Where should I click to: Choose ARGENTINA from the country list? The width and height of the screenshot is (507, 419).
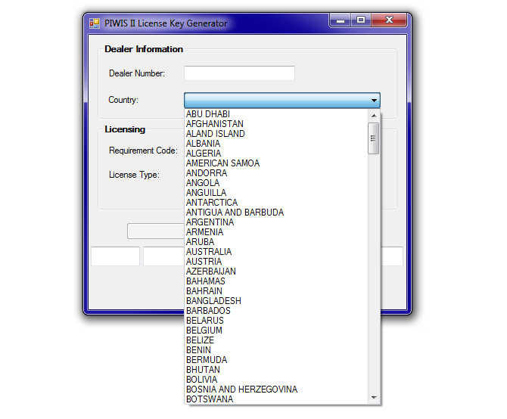tap(210, 222)
